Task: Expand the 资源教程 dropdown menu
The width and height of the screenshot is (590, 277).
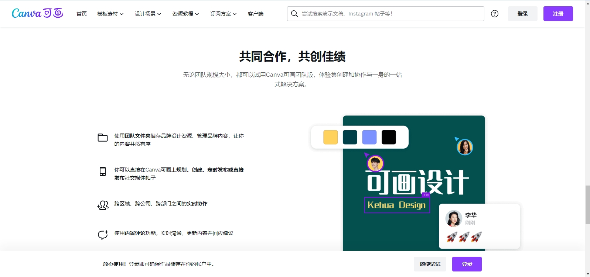Action: pyautogui.click(x=185, y=14)
